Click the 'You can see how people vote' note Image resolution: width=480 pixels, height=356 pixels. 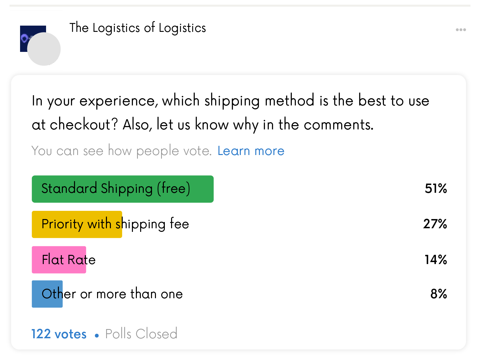pyautogui.click(x=122, y=151)
